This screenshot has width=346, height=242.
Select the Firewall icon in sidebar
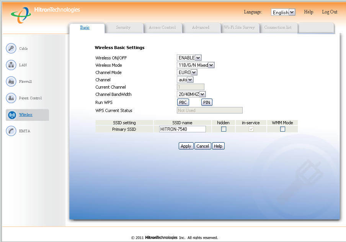point(11,82)
